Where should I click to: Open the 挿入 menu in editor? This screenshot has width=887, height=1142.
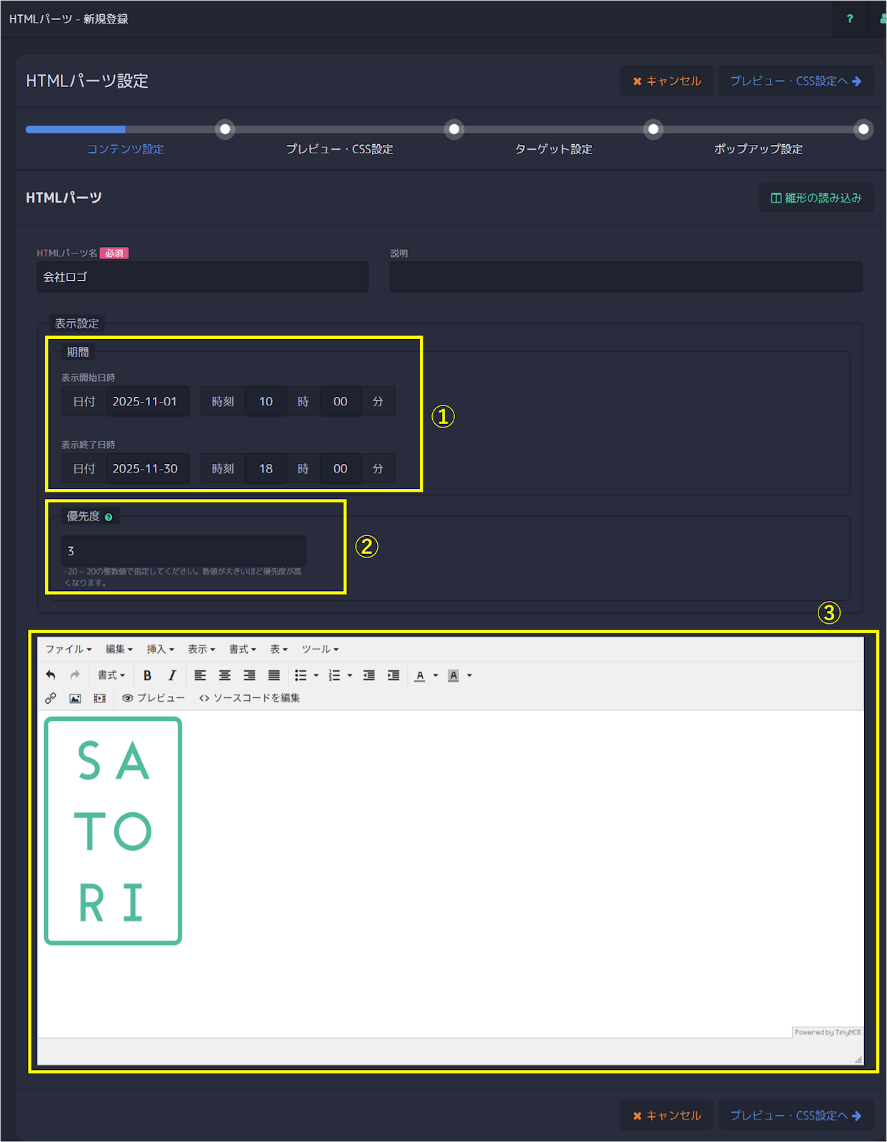pos(160,649)
